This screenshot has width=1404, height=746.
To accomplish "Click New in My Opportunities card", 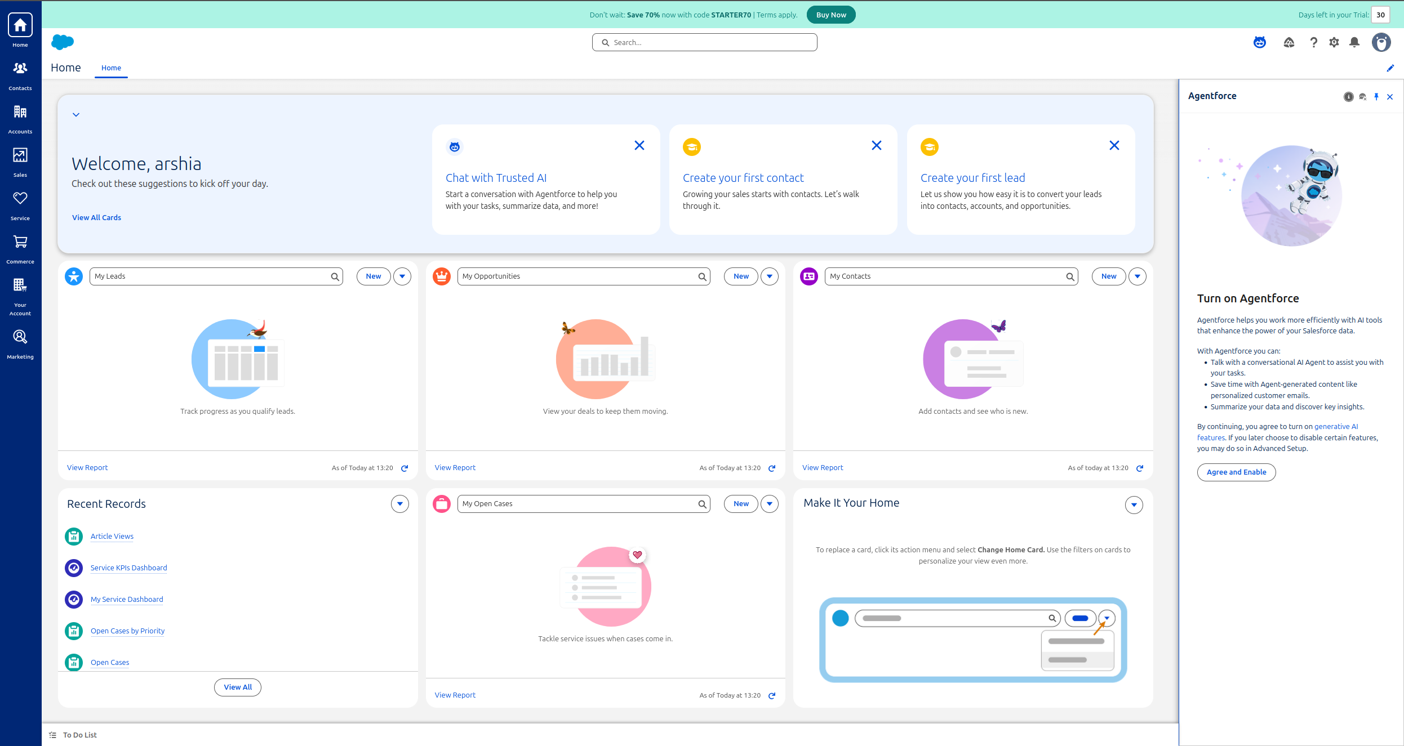I will coord(741,276).
